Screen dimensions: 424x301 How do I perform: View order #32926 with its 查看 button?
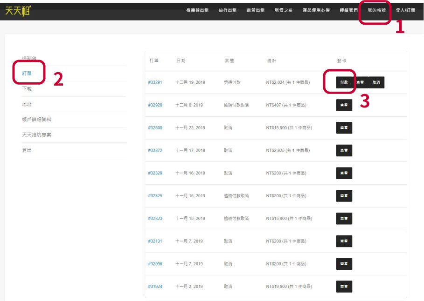(x=344, y=105)
